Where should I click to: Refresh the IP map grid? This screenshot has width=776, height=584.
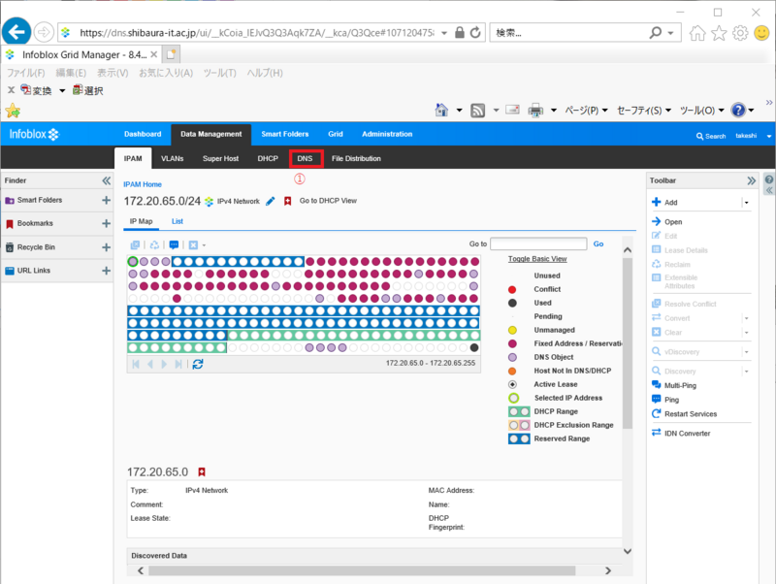click(x=198, y=364)
